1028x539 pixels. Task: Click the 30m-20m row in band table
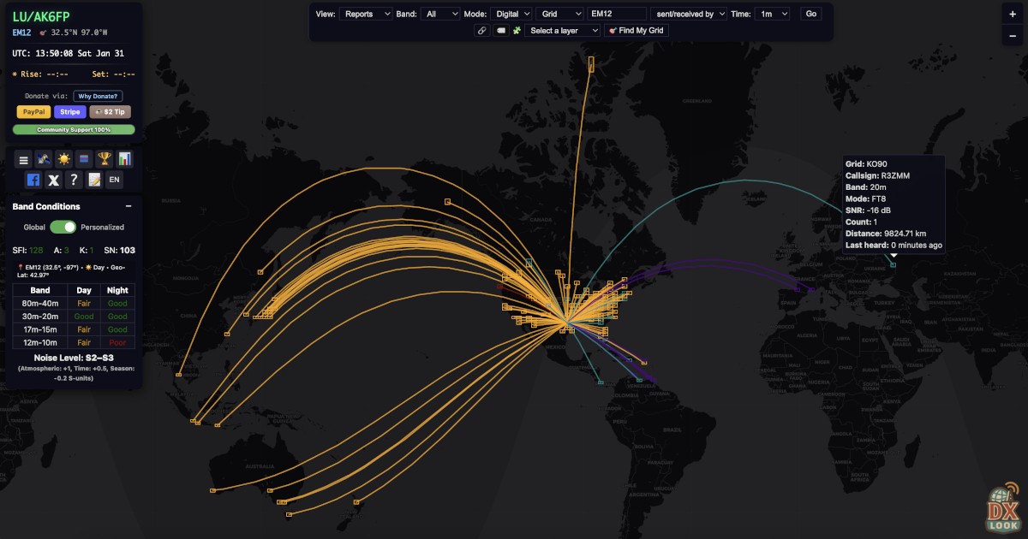pyautogui.click(x=74, y=317)
